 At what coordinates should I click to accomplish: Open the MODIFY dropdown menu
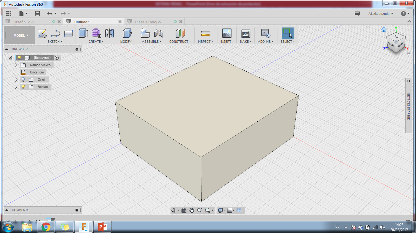click(127, 42)
